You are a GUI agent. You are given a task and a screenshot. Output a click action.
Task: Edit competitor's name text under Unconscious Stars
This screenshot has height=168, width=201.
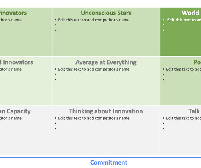coord(94,20)
